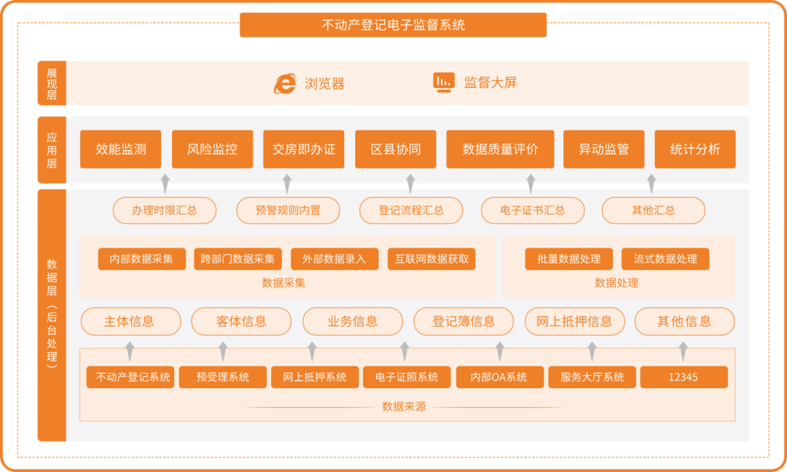Choose the 服务大厅系统 data source
This screenshot has width=787, height=472.
592,377
